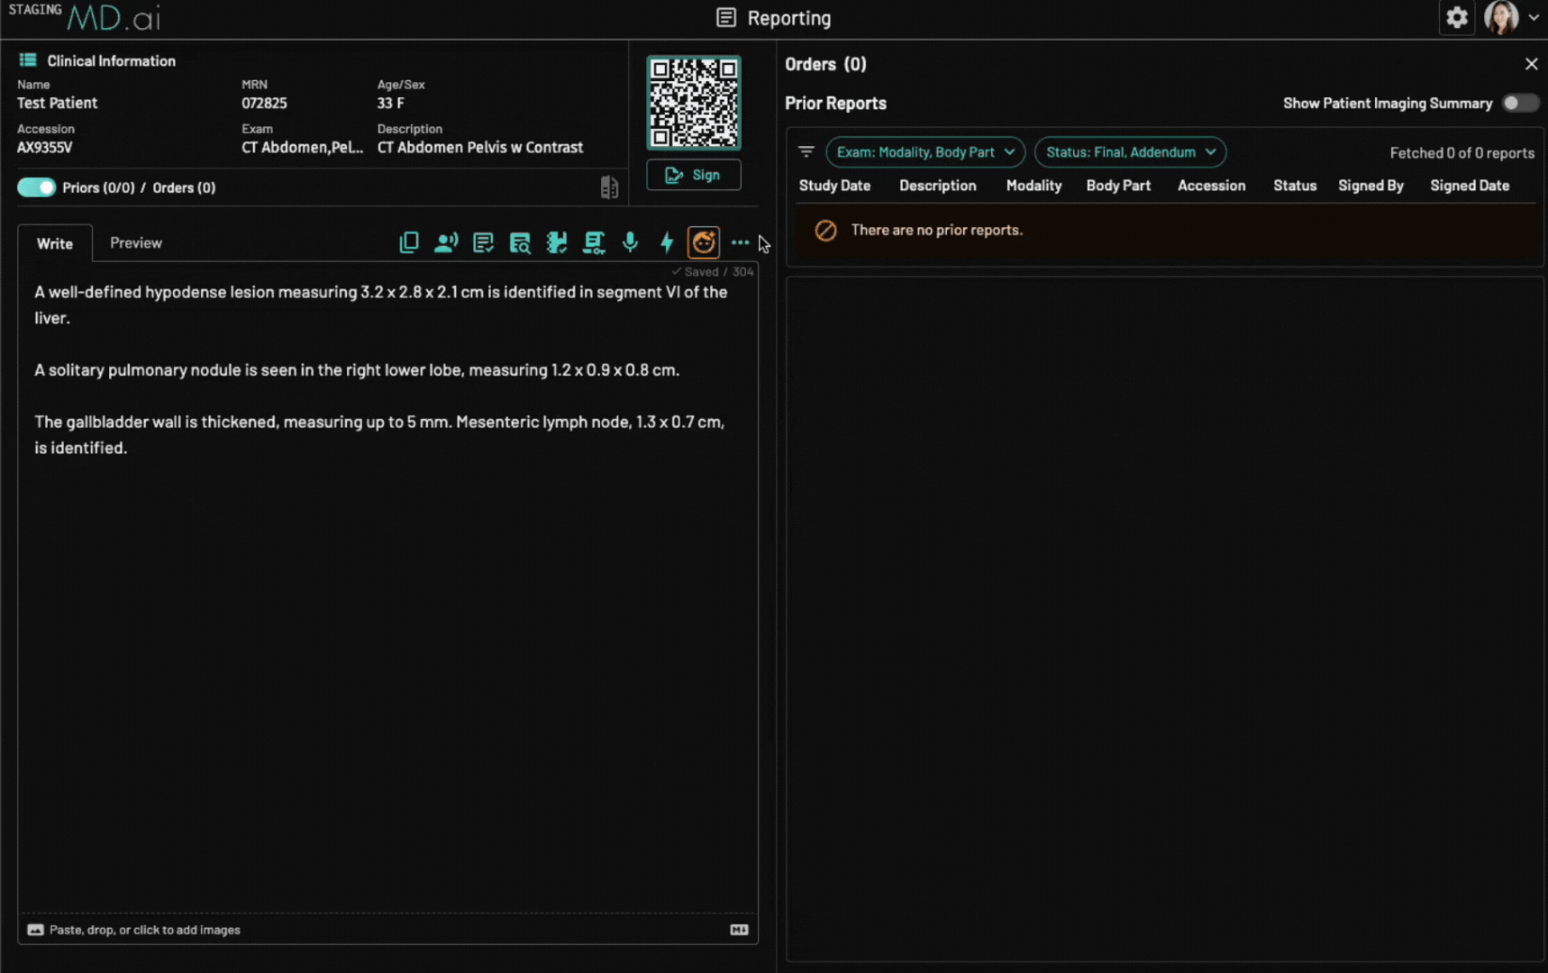Open the three-dot more options menu
The width and height of the screenshot is (1548, 973).
coord(741,242)
